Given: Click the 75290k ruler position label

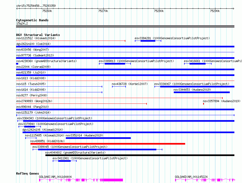Looking at the screenshot, I should 215,11.
